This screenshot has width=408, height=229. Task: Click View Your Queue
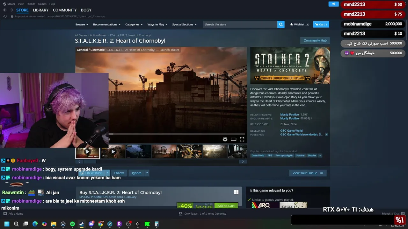(x=308, y=173)
